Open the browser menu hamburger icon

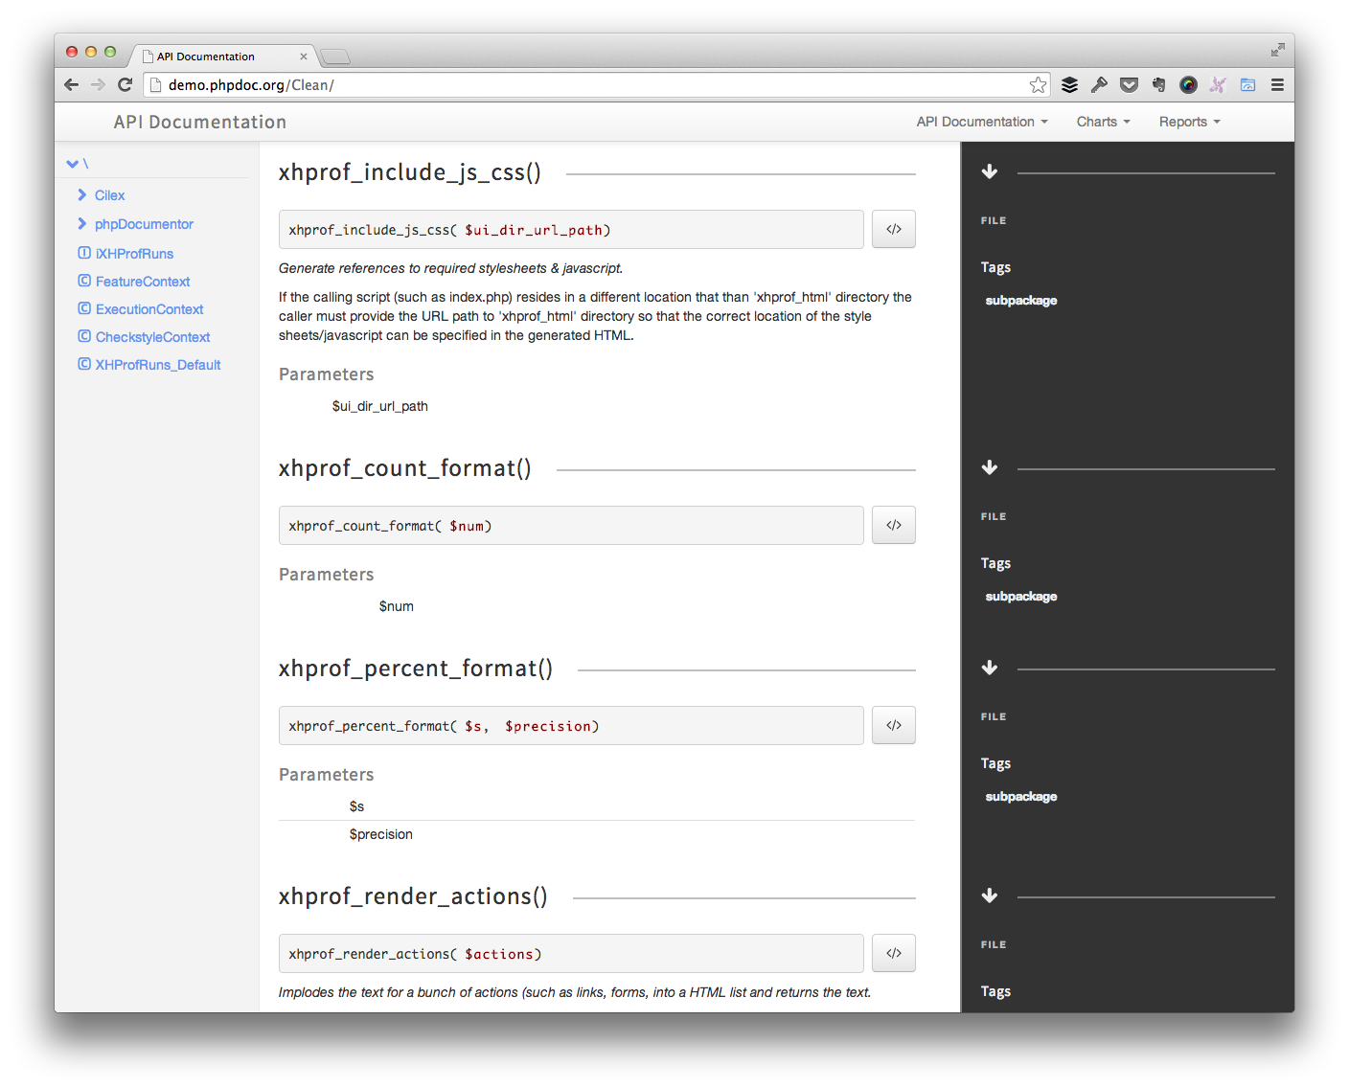[1277, 84]
